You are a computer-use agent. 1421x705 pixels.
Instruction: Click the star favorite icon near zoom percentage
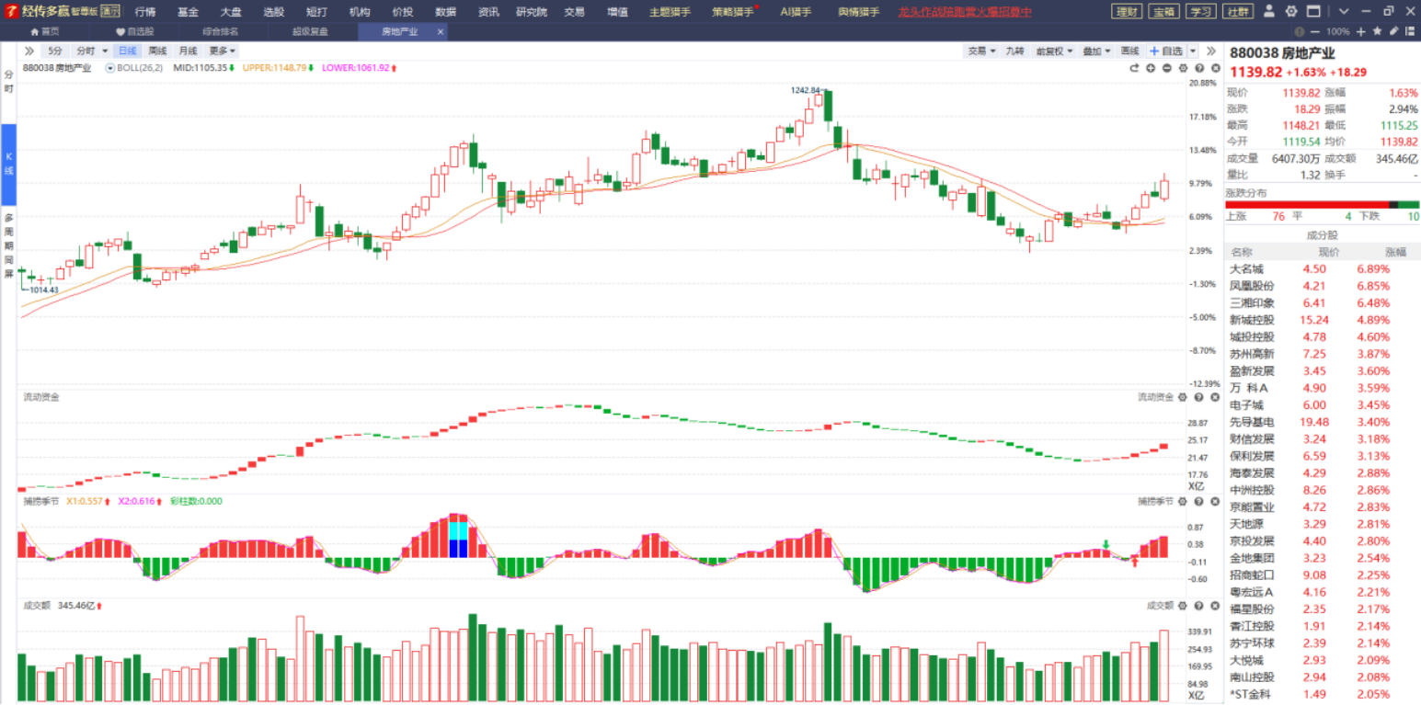(1377, 31)
